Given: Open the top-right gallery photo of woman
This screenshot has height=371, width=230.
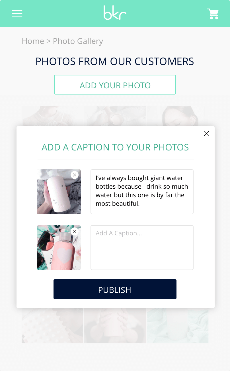Looking at the screenshot, I should coord(178,116).
